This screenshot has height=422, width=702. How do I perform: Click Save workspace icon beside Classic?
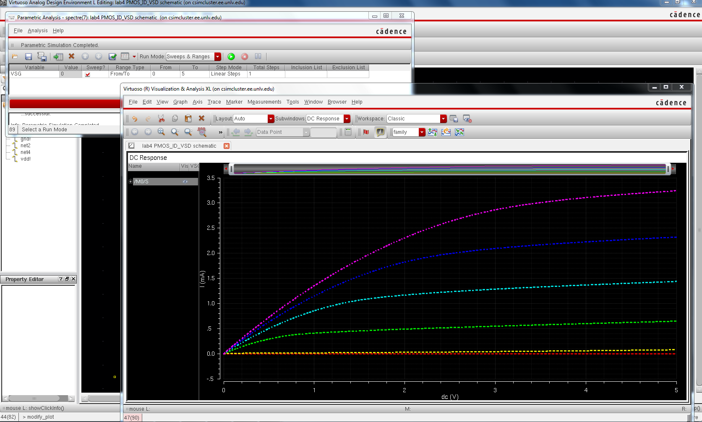pyautogui.click(x=454, y=119)
